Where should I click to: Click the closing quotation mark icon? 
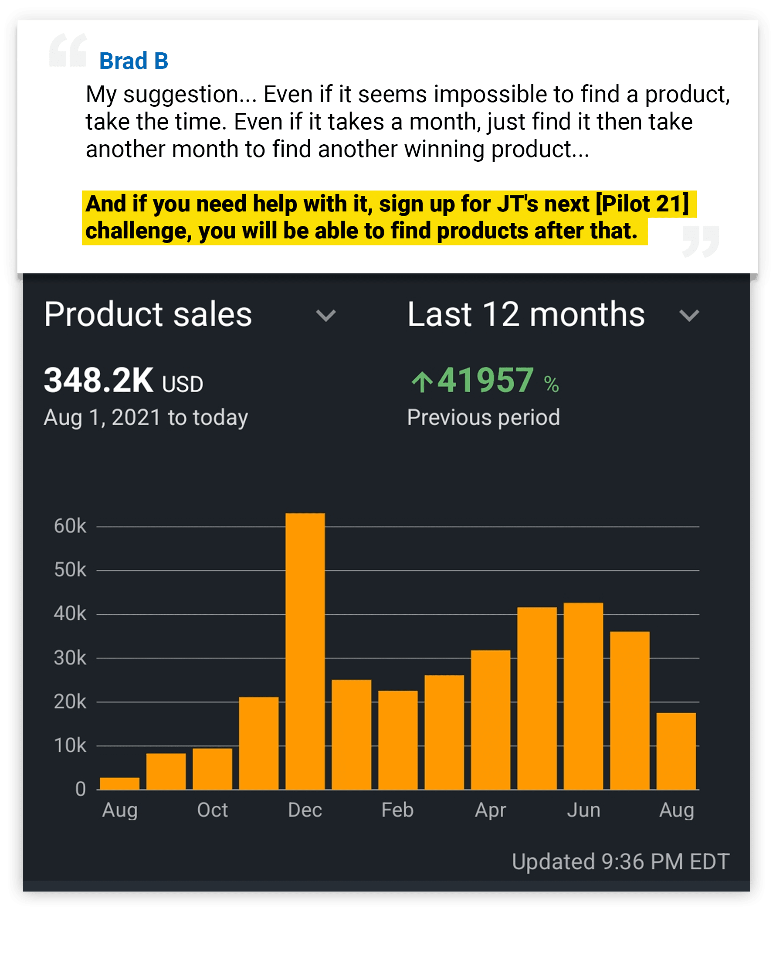click(701, 241)
